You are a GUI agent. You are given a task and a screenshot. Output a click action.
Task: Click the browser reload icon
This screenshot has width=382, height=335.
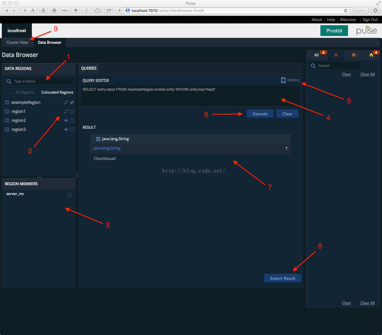[346, 11]
